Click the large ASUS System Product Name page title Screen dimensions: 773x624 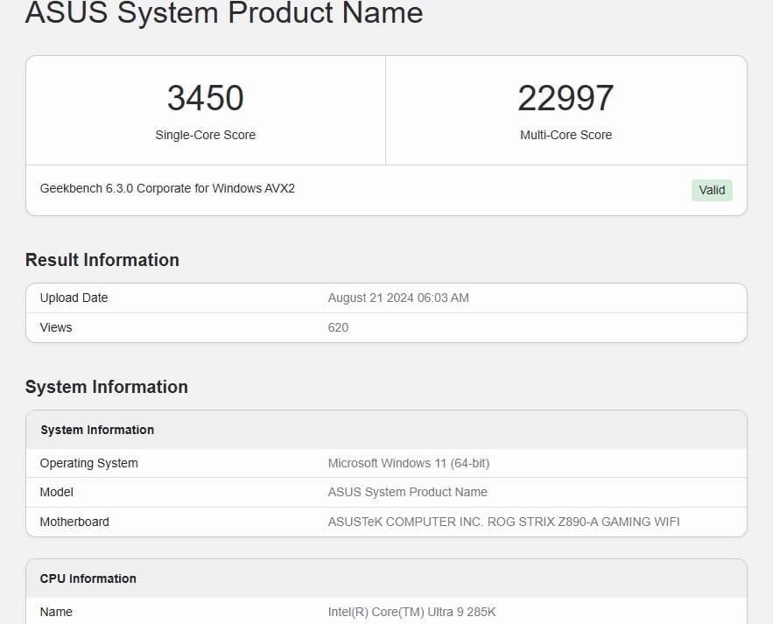click(x=224, y=13)
